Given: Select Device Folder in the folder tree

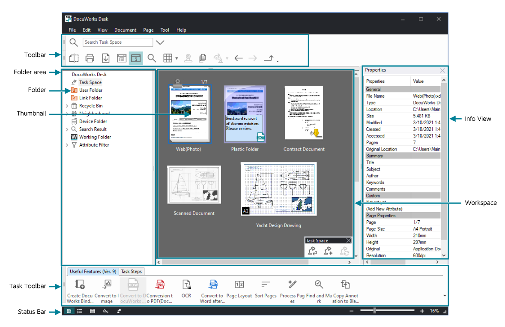Looking at the screenshot, I should [93, 121].
